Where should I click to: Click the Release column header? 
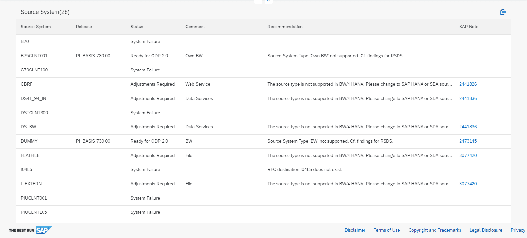pyautogui.click(x=84, y=27)
